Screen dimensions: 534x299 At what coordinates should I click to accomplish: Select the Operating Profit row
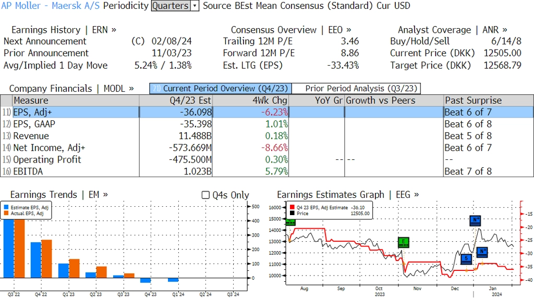267,160
